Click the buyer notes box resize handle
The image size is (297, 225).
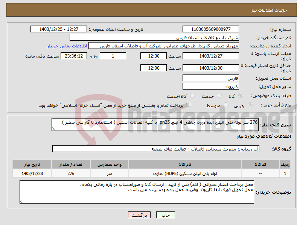click(x=22, y=201)
